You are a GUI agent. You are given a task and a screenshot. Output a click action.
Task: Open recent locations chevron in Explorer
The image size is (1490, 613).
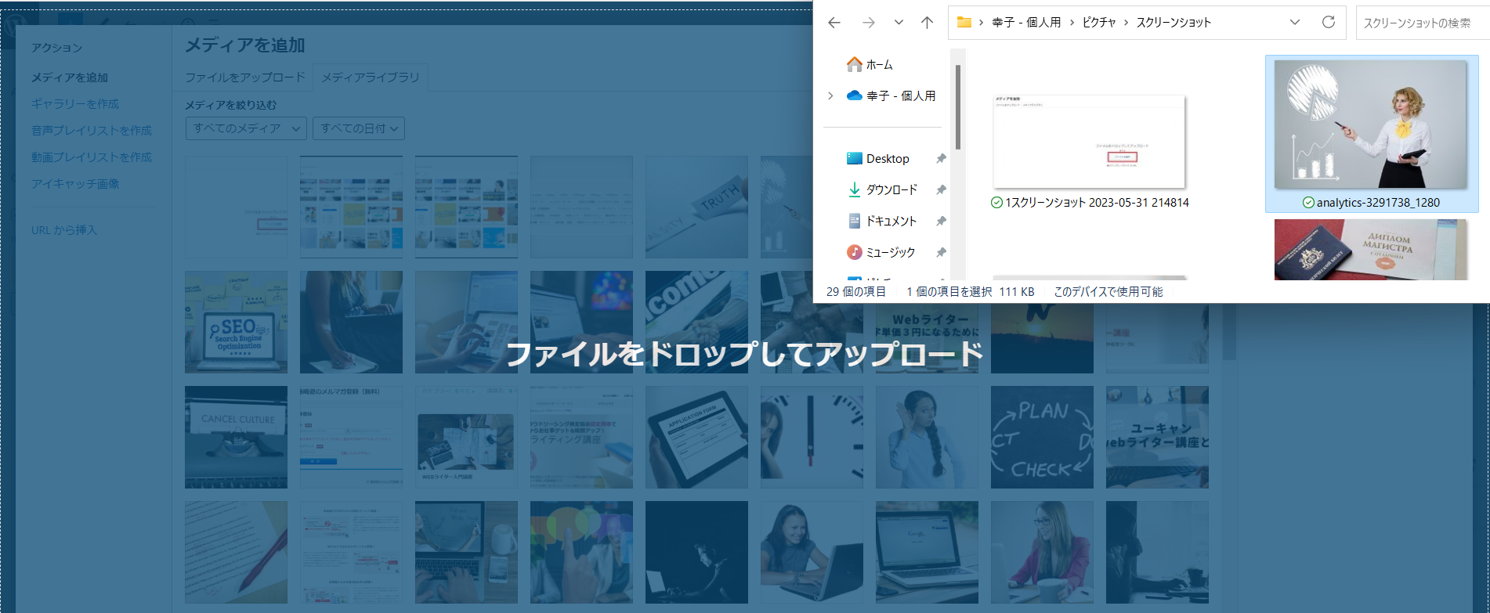tap(899, 23)
